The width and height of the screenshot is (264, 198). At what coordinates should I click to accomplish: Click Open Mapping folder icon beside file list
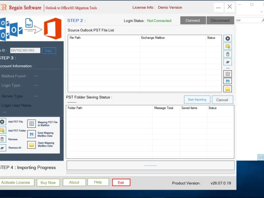tap(228, 89)
